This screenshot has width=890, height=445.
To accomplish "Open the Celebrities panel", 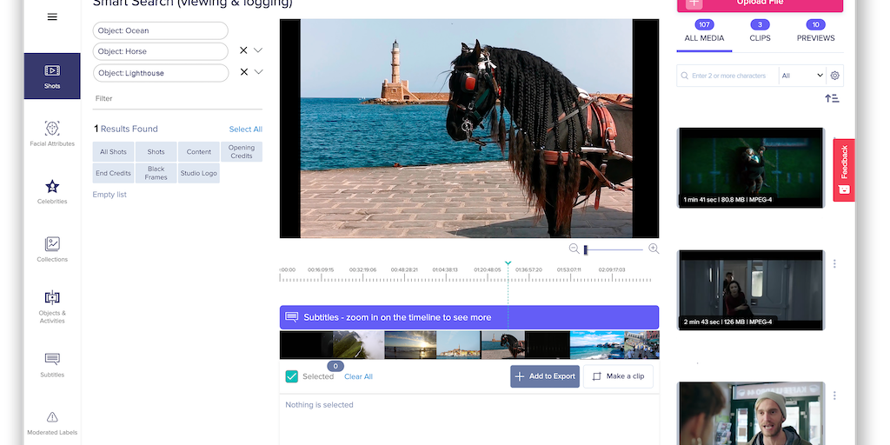I will click(x=52, y=192).
